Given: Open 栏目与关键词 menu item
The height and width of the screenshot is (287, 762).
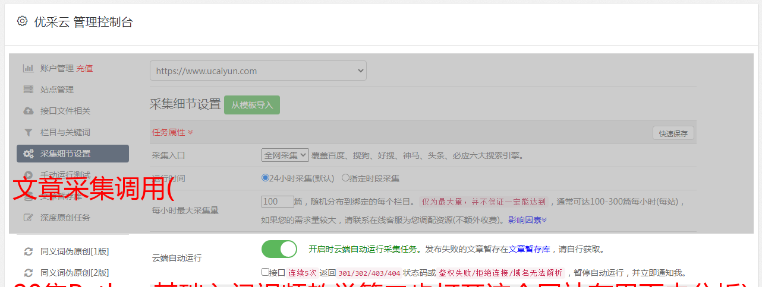Looking at the screenshot, I should (65, 132).
